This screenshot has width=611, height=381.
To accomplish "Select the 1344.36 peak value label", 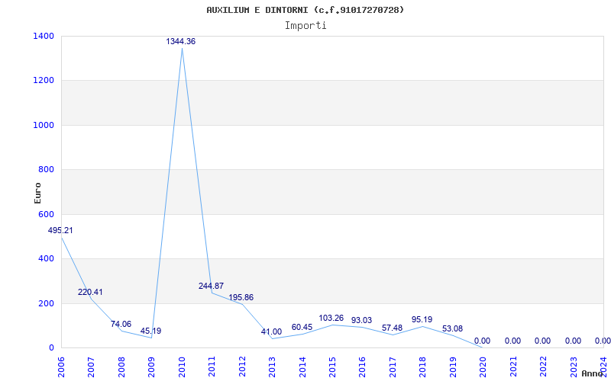I will pos(181,41).
